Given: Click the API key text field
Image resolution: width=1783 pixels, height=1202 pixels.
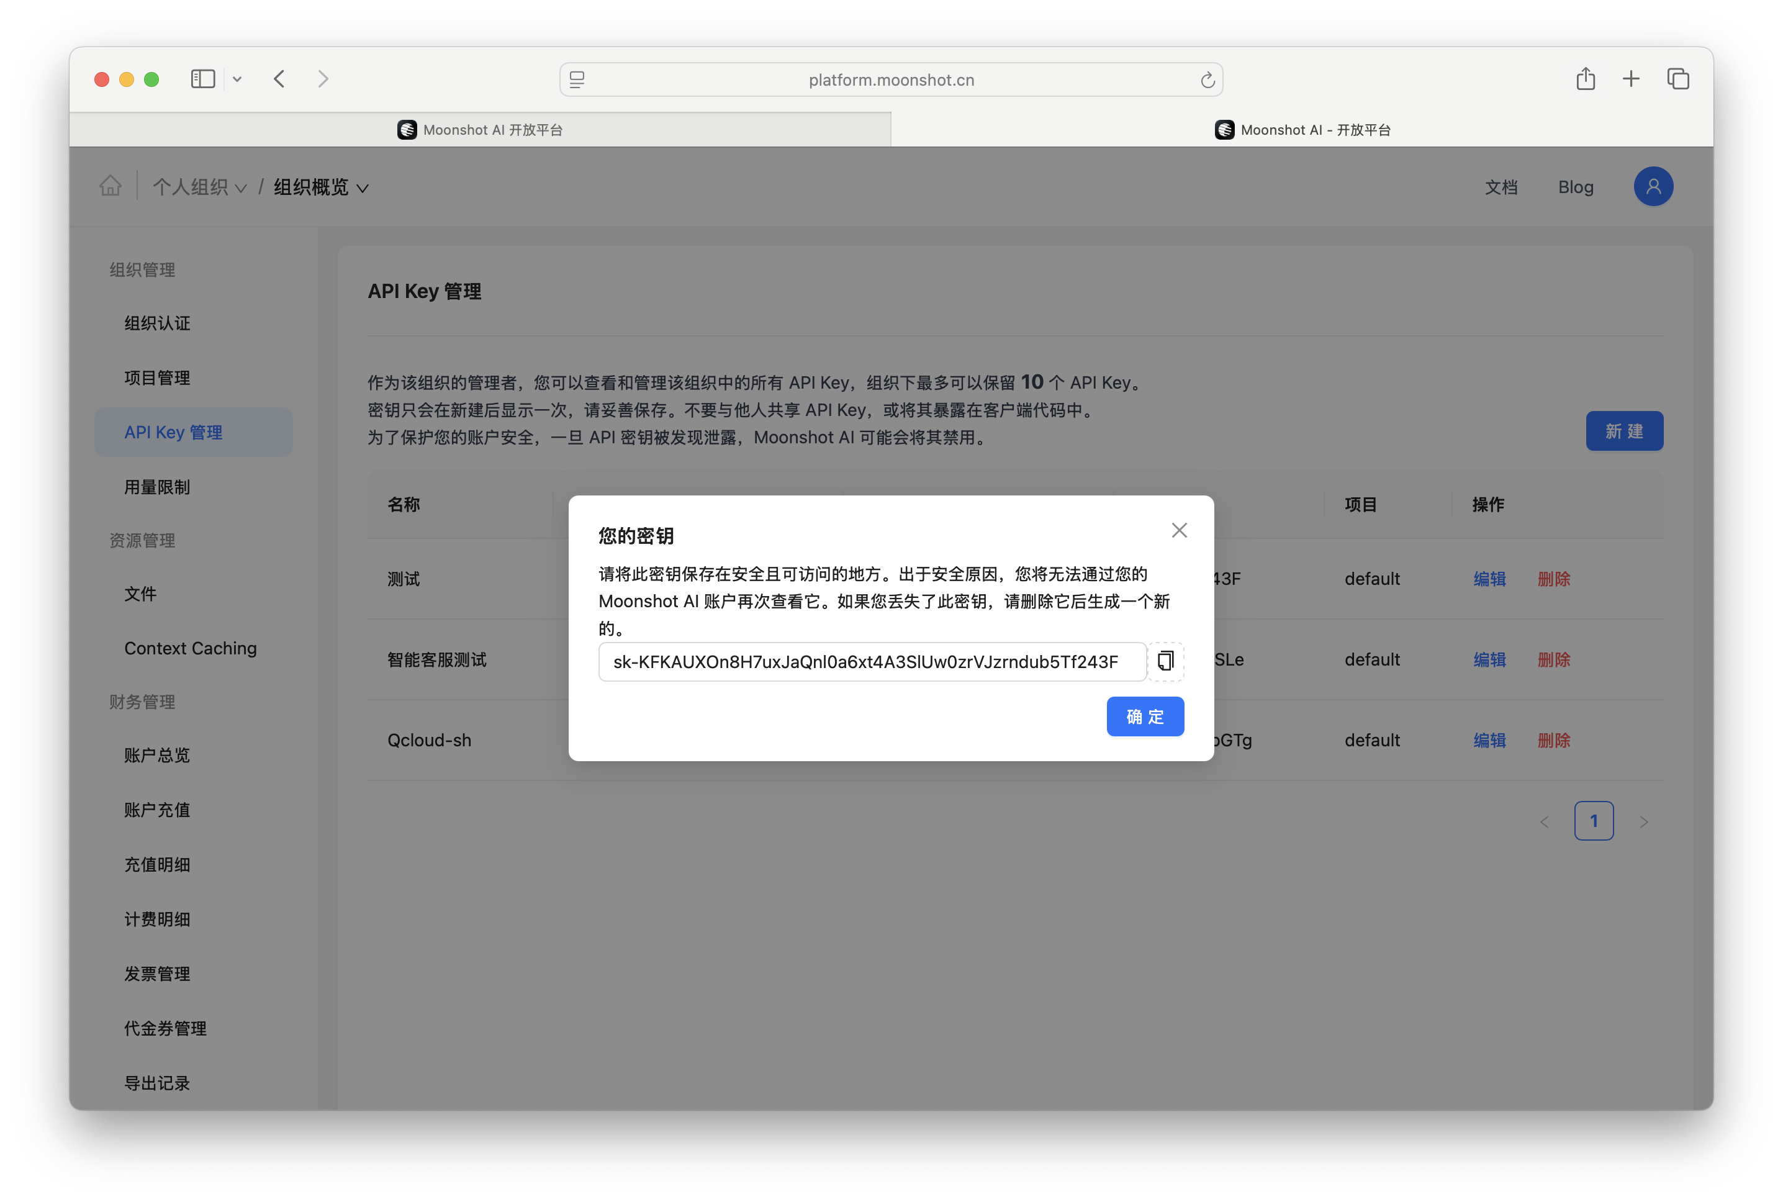Looking at the screenshot, I should 872,662.
